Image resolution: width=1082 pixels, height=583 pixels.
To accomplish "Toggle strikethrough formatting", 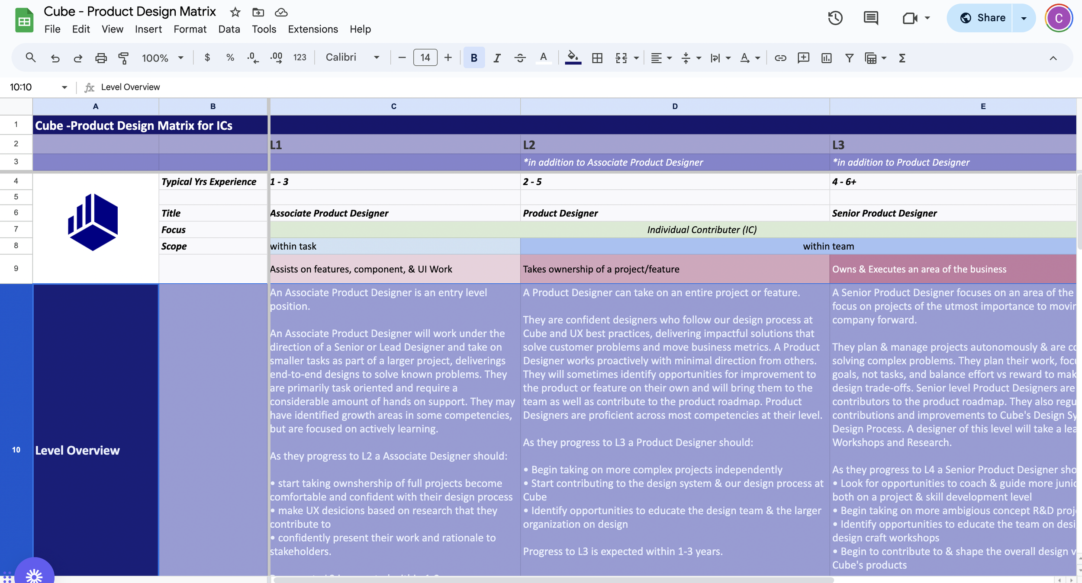I will (520, 58).
